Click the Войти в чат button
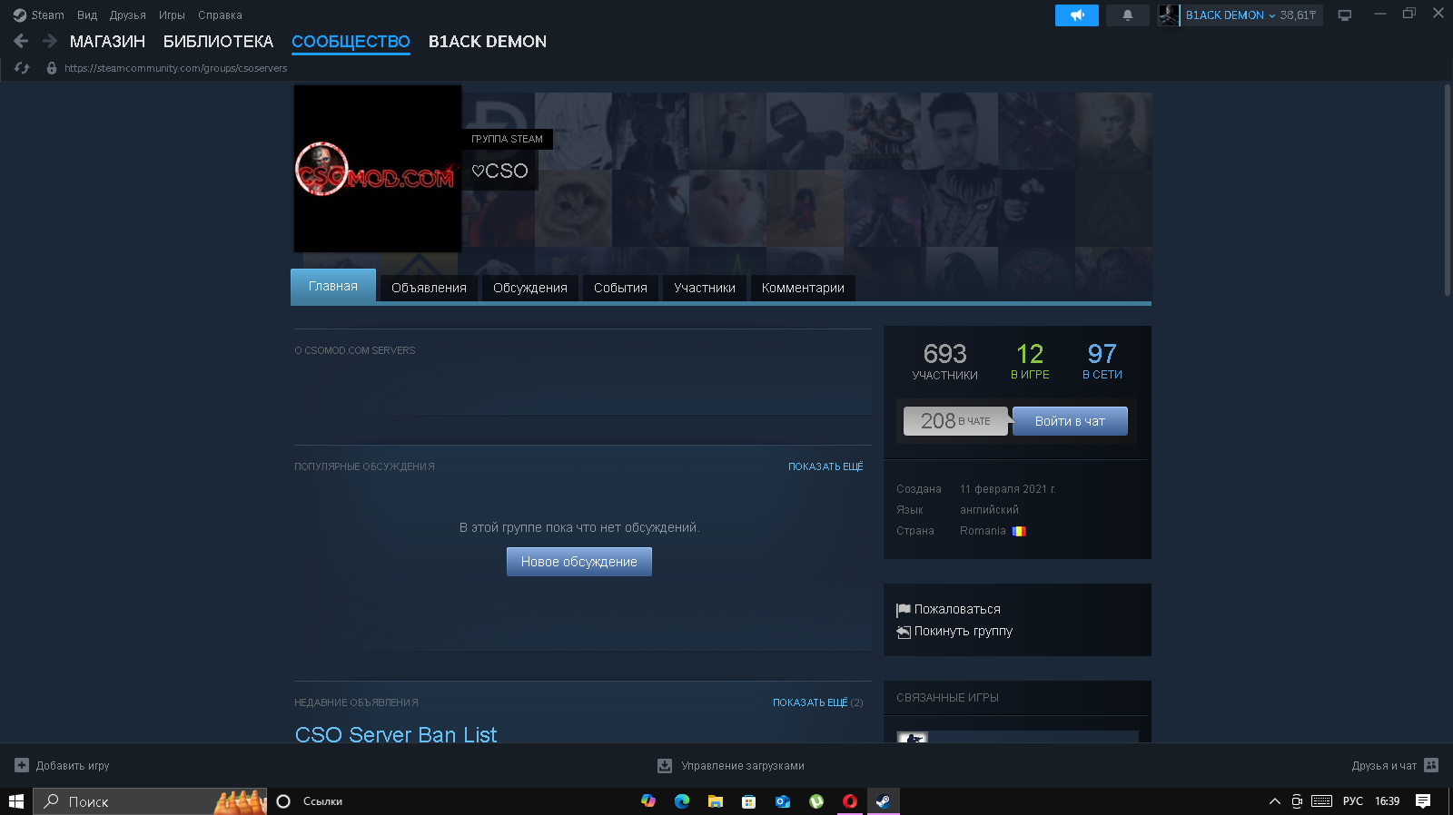This screenshot has width=1453, height=815. 1069,421
